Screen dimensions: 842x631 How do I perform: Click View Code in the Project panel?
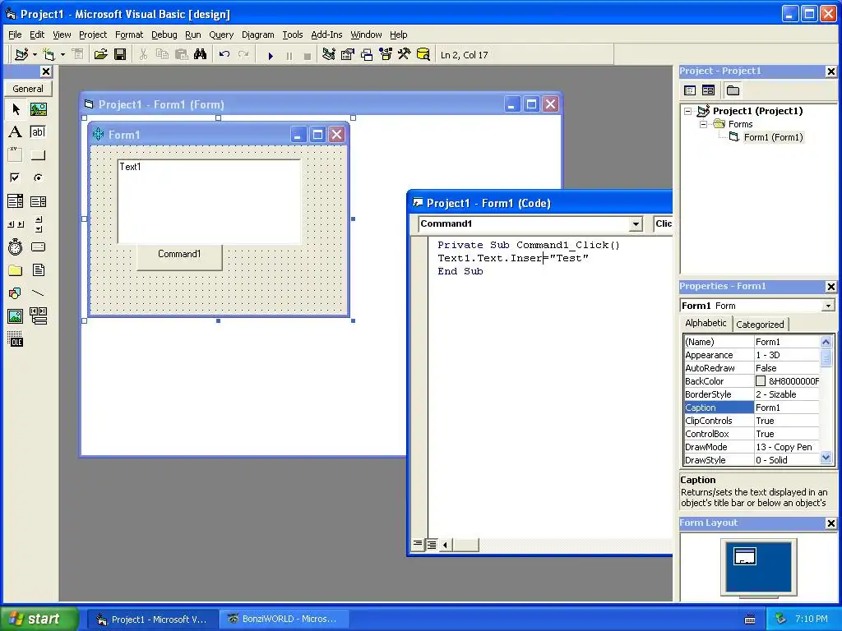(690, 90)
